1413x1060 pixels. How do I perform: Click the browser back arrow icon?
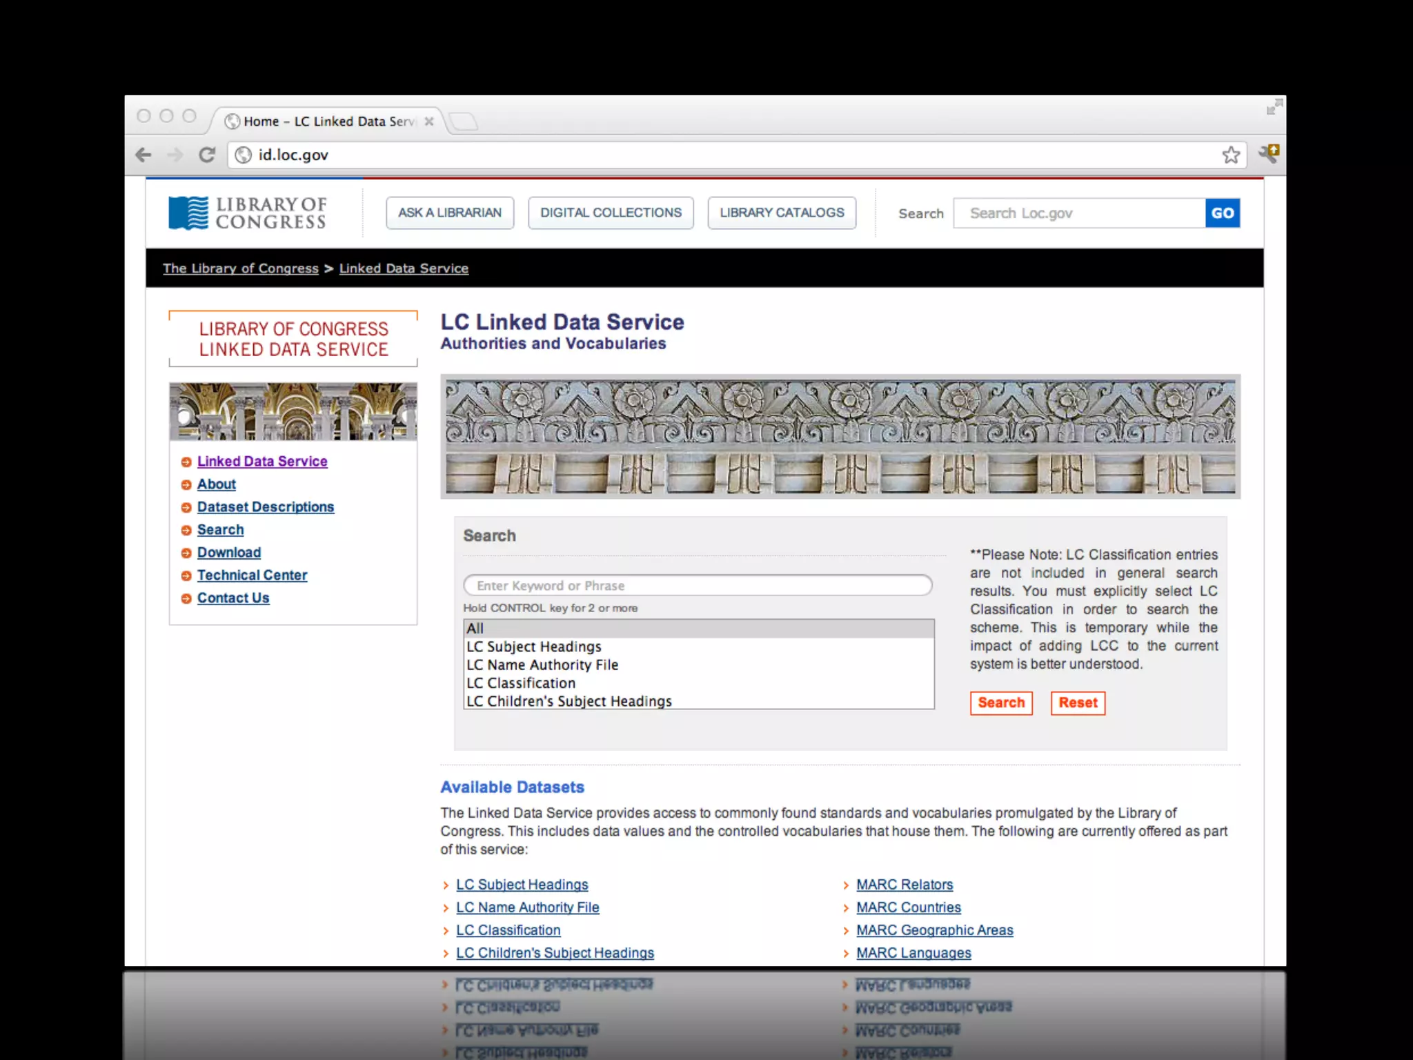[144, 155]
